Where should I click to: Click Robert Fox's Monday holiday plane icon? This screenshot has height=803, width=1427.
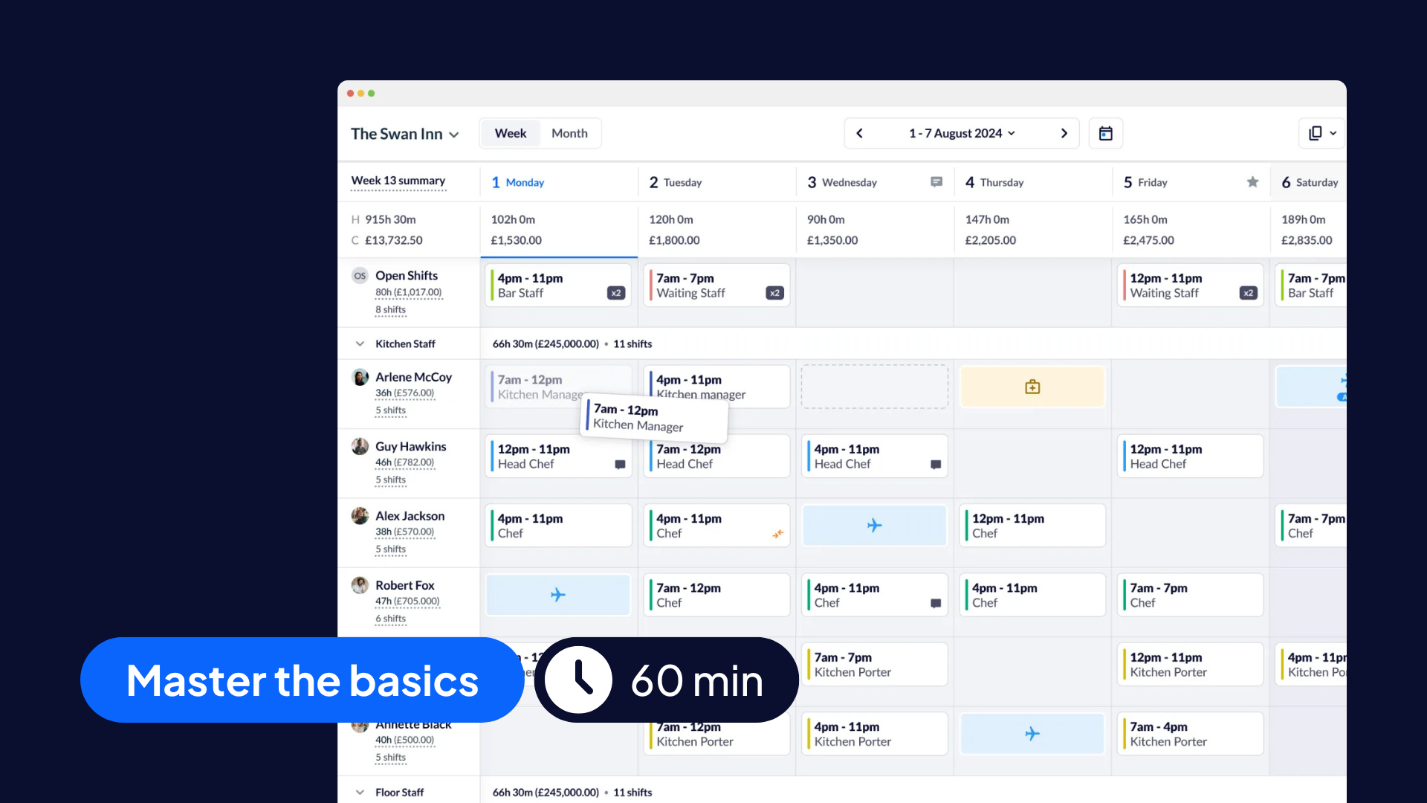point(557,595)
